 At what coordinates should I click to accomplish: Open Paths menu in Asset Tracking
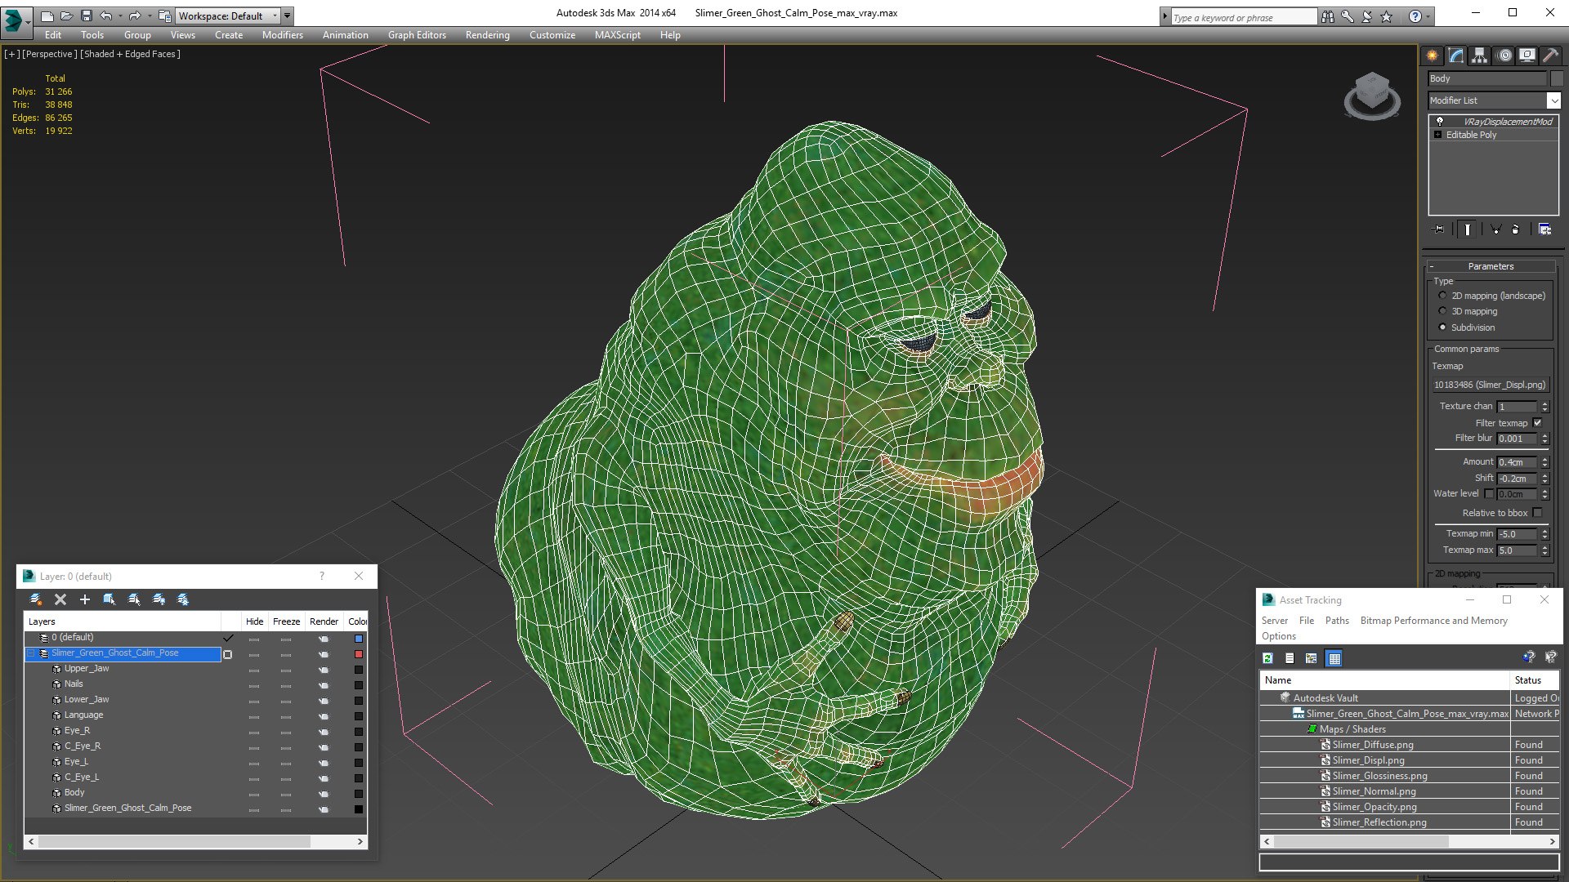[x=1337, y=621]
